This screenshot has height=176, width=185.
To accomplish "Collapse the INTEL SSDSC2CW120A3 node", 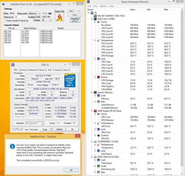I will pos(92,157).
